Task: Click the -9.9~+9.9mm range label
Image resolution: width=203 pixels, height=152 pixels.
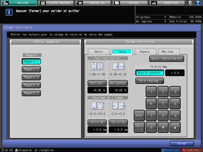Action: [x=158, y=67]
